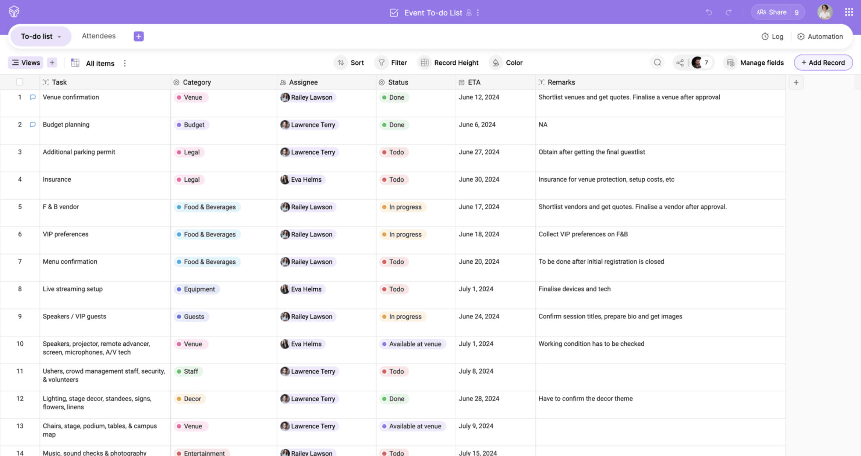This screenshot has height=456, width=861.
Task: Expand the To-do list tab dropdown arrow
Action: (59, 37)
